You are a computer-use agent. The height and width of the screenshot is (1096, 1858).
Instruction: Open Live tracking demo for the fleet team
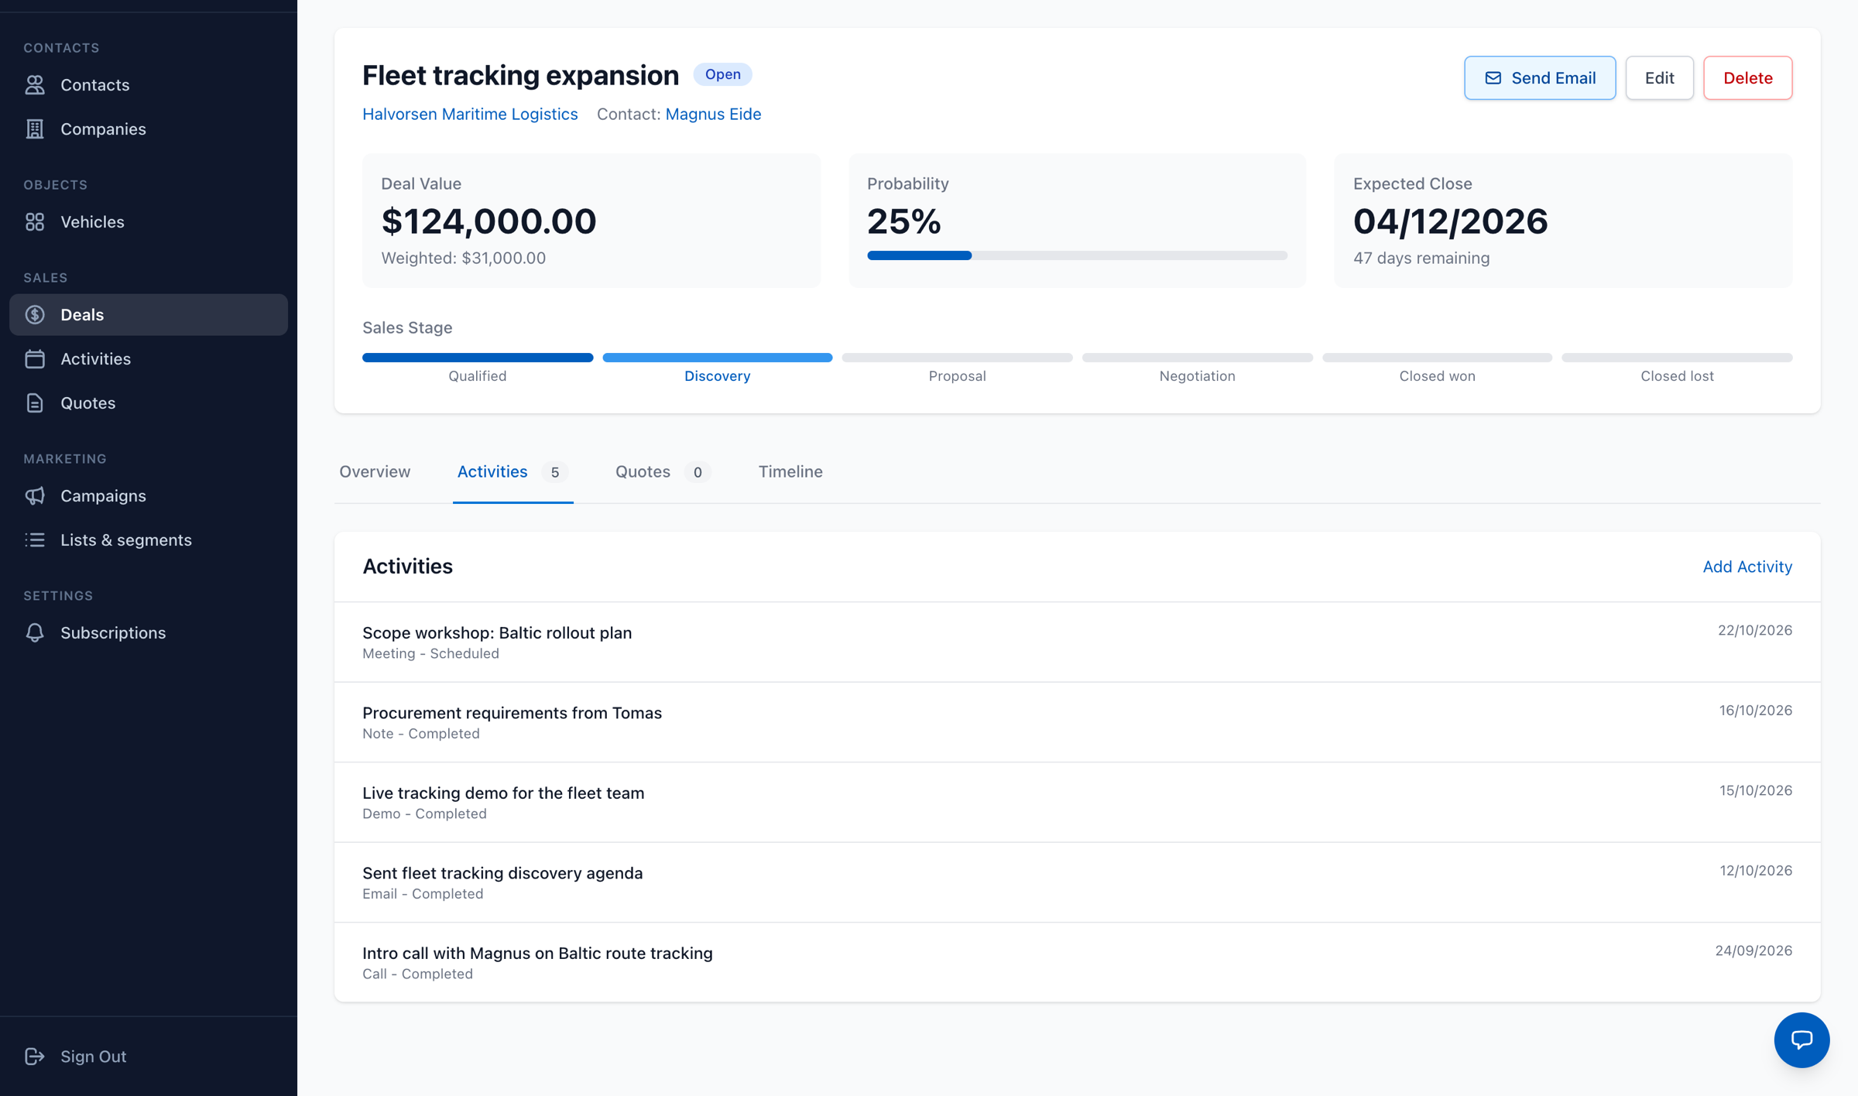click(x=1077, y=803)
